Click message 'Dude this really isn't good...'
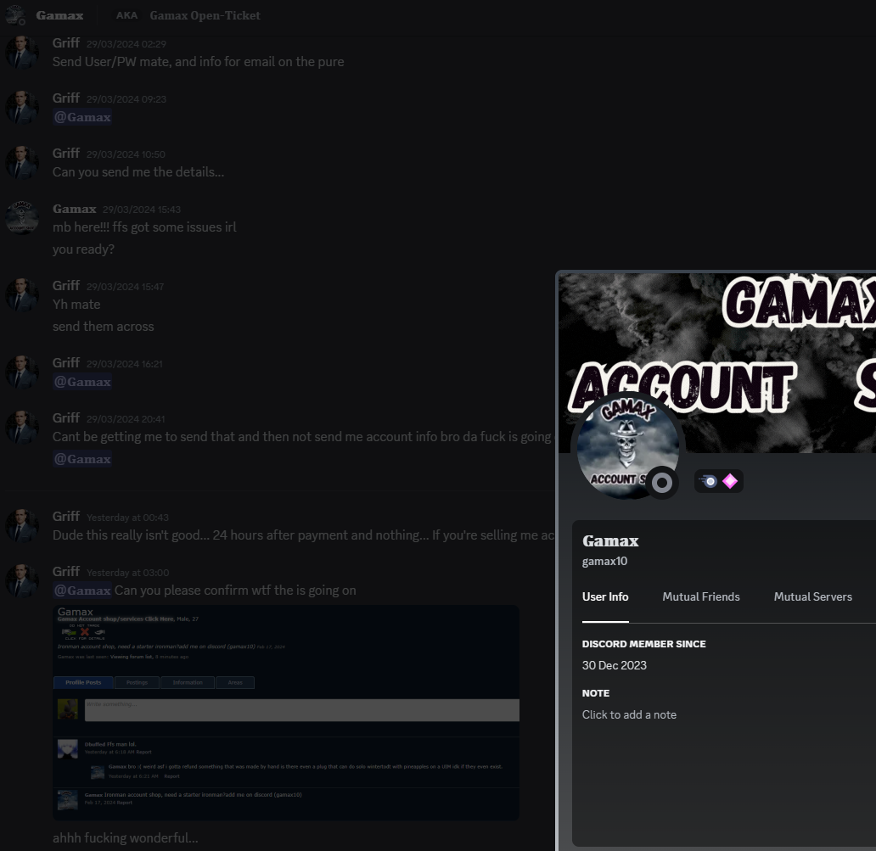The image size is (876, 851). (x=303, y=535)
